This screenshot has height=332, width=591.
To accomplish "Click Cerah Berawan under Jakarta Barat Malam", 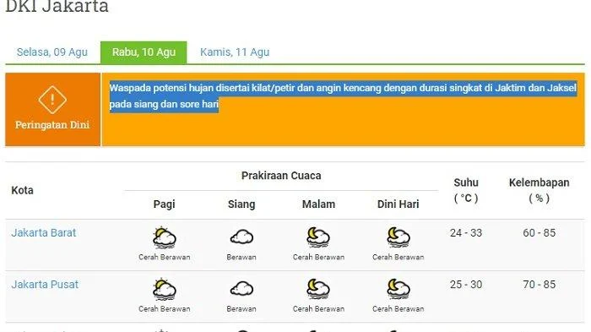I will coord(318,257).
